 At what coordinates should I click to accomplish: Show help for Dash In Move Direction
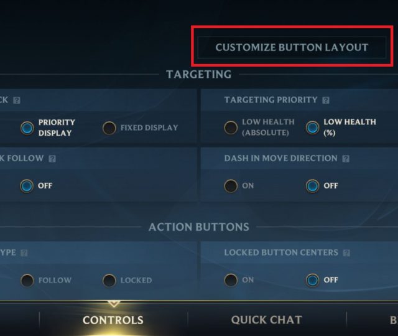pos(346,159)
